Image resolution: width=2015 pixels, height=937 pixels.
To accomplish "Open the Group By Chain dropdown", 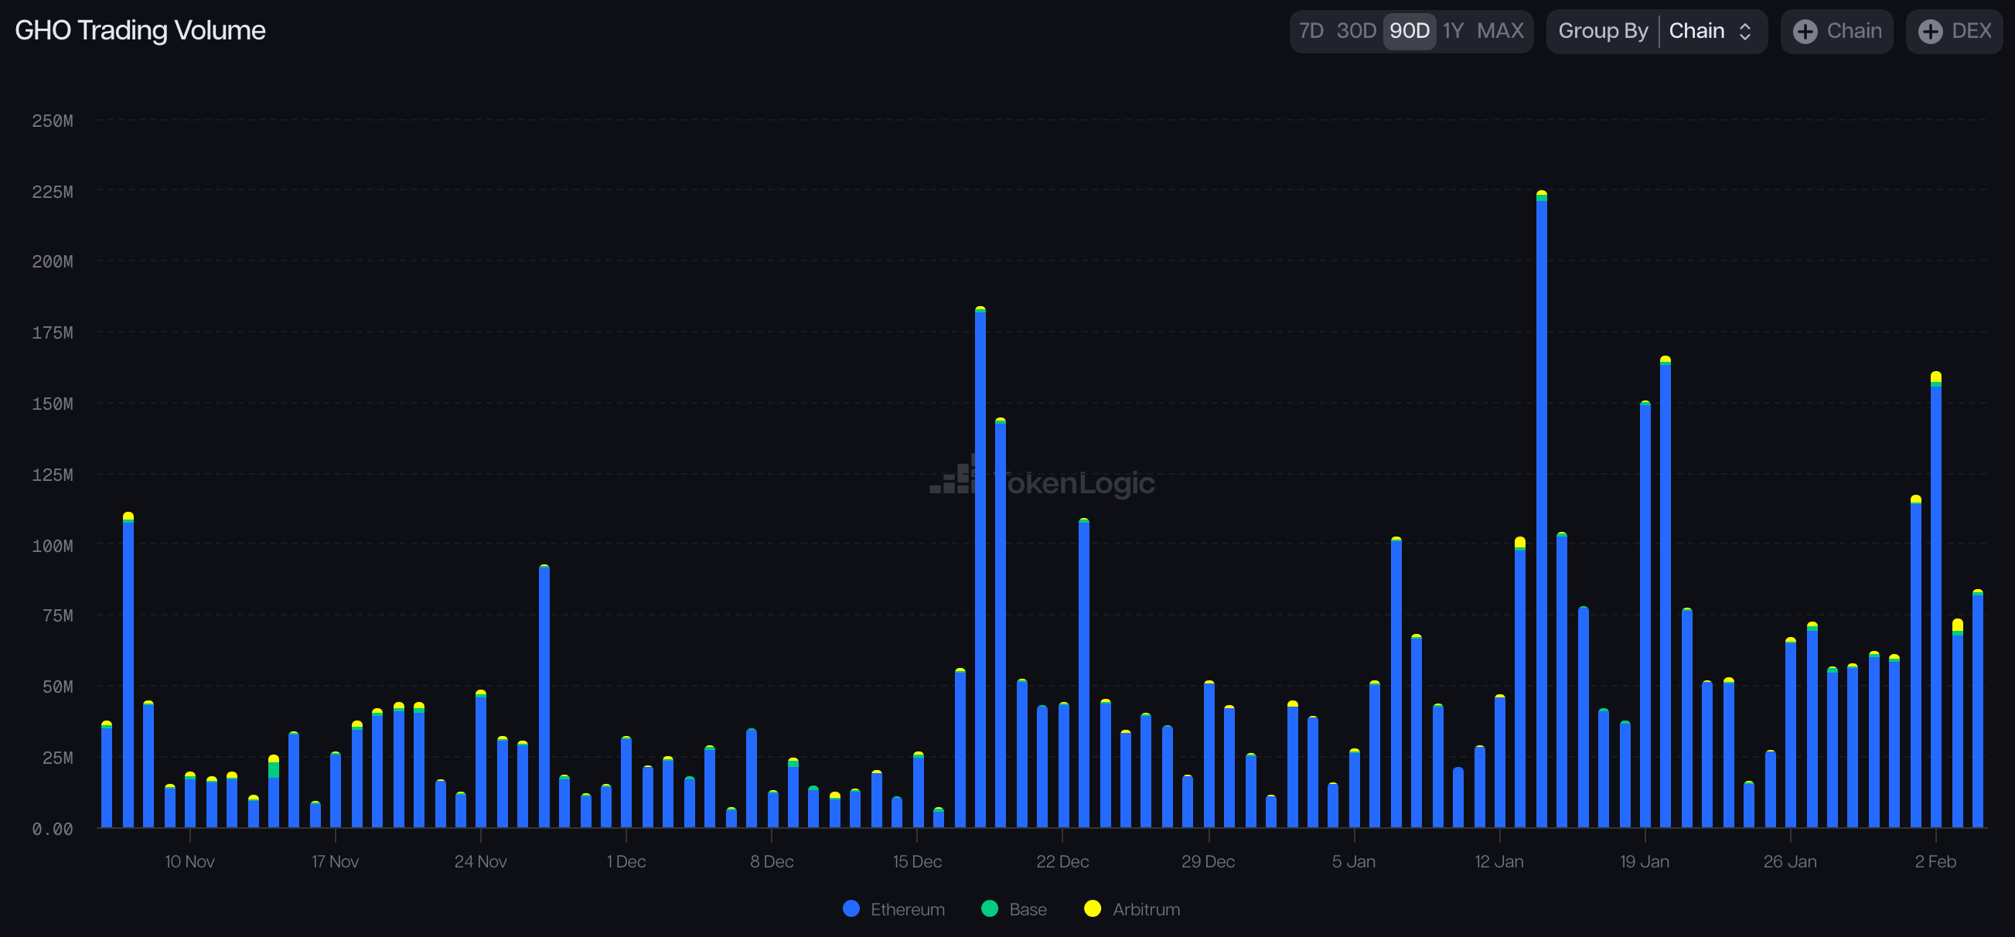I will pos(1697,31).
